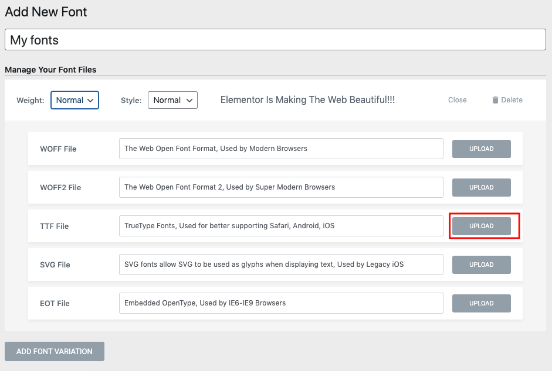Screen dimensions: 552x371
Task: Open the Weight dropdown
Action: [x=74, y=100]
